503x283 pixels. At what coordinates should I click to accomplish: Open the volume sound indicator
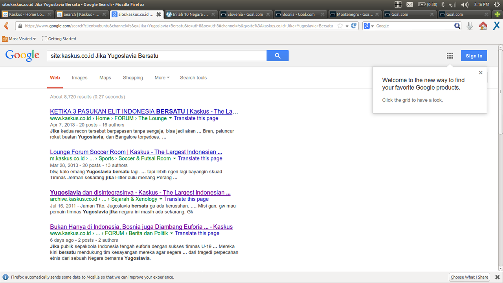pos(464,4)
